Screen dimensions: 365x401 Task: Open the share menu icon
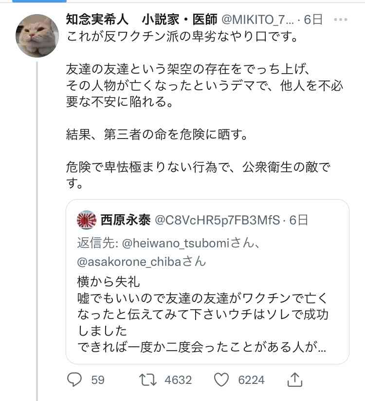click(294, 379)
